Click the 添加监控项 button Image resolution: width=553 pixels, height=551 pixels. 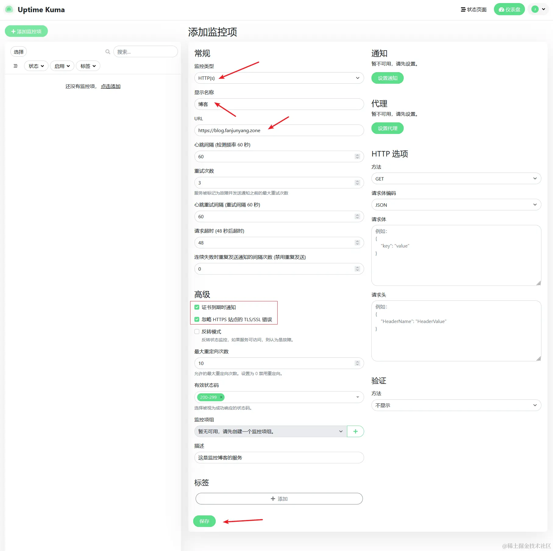[x=26, y=31]
